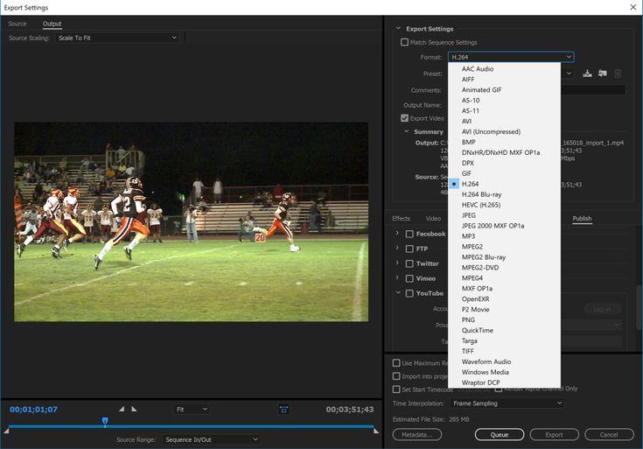The image size is (643, 449).
Task: Toggle the Export Video checkbox
Action: (x=404, y=118)
